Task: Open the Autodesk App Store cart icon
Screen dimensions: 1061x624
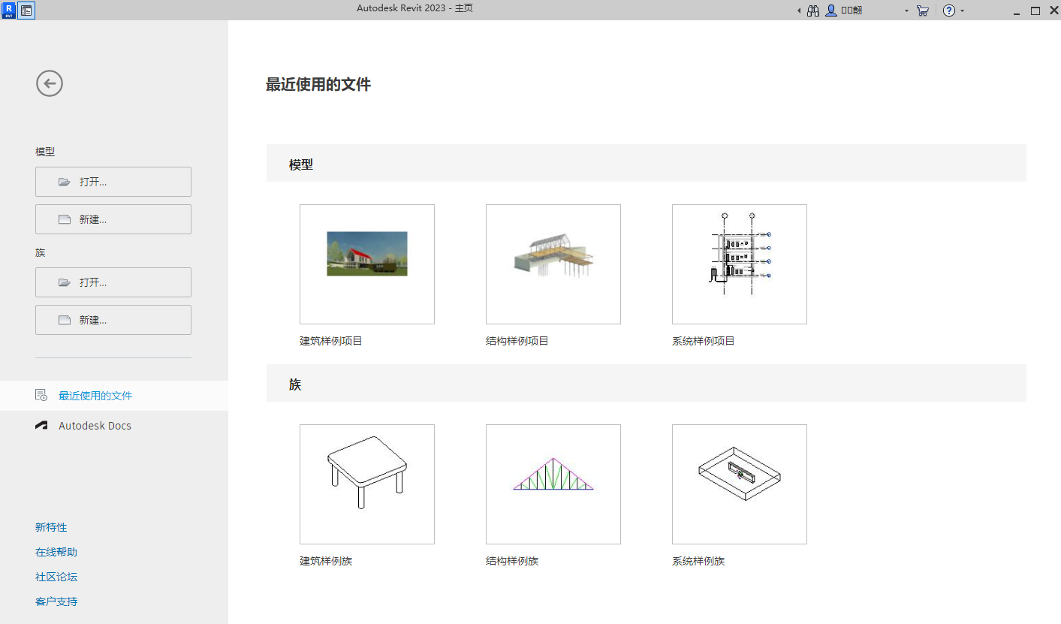Action: 922,11
